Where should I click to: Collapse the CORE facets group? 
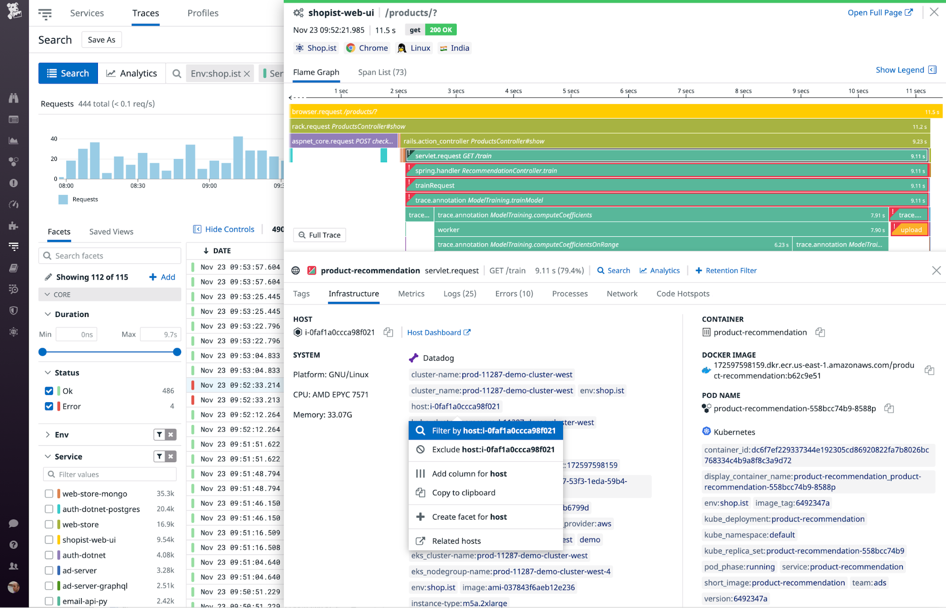click(47, 294)
